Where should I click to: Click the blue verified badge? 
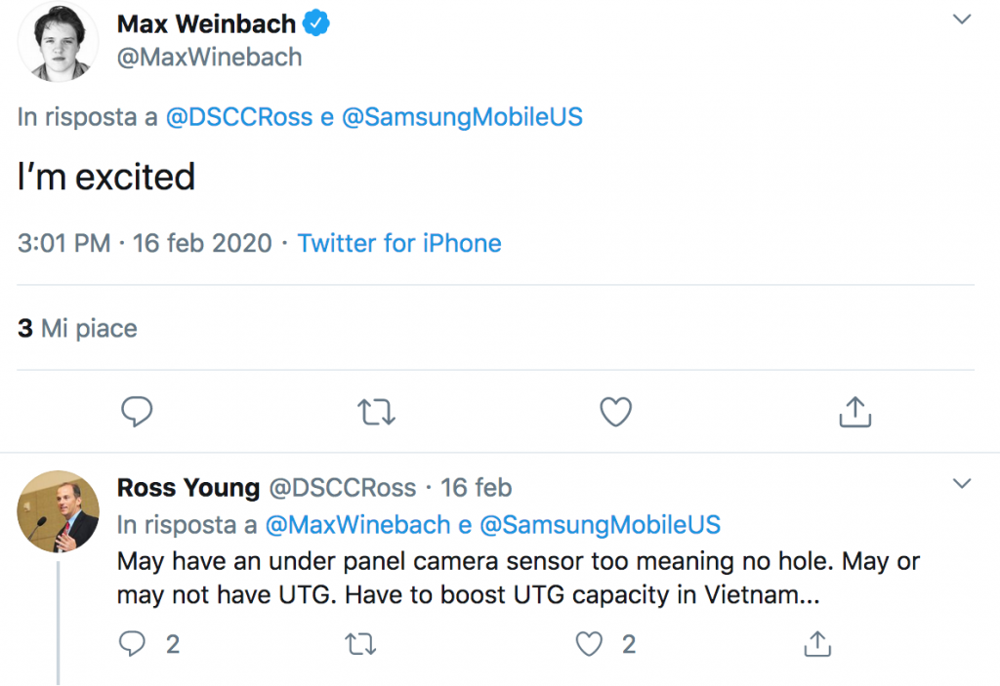[x=318, y=23]
